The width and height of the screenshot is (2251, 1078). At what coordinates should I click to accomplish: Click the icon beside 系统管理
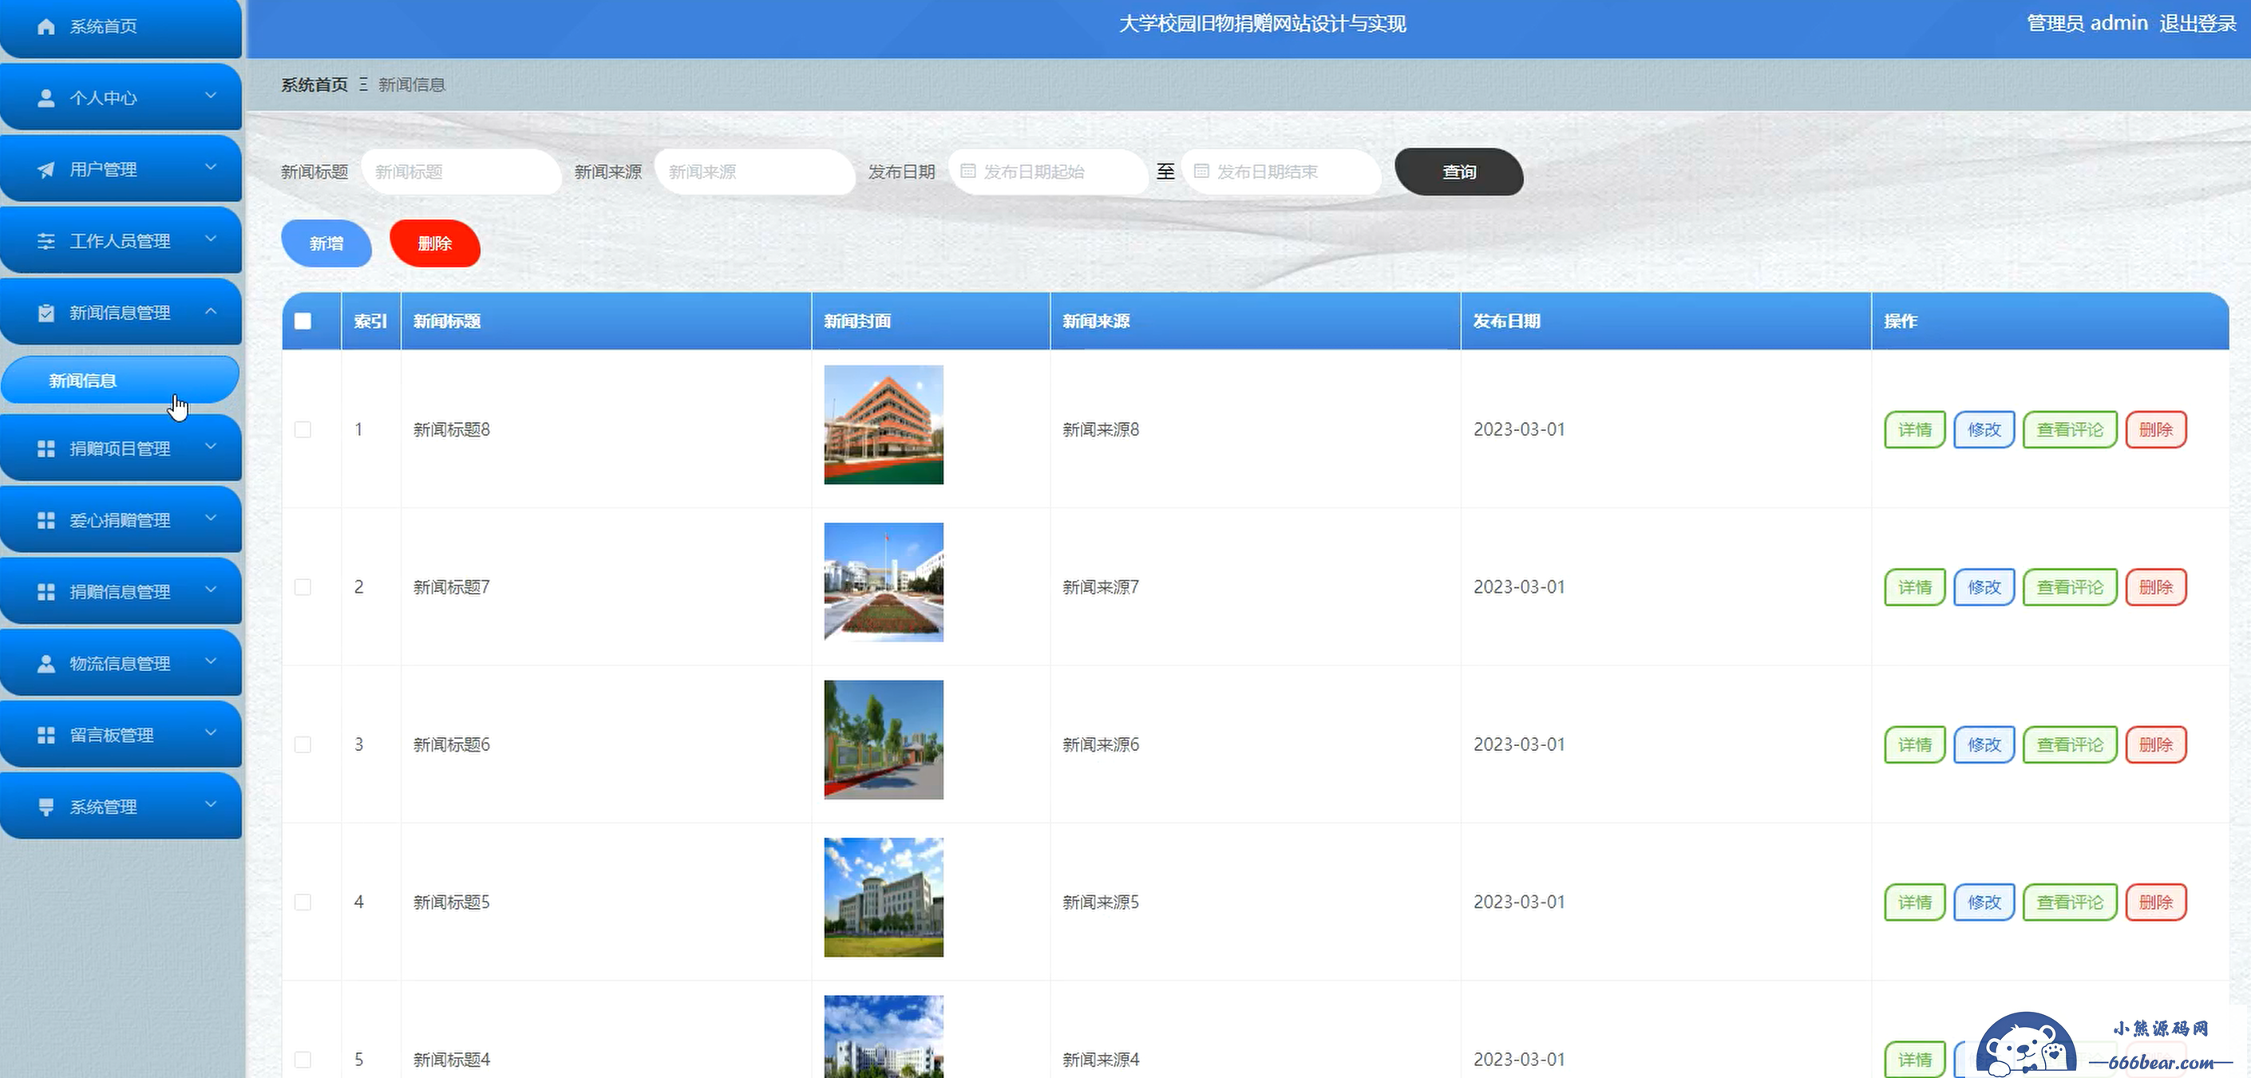pos(46,808)
